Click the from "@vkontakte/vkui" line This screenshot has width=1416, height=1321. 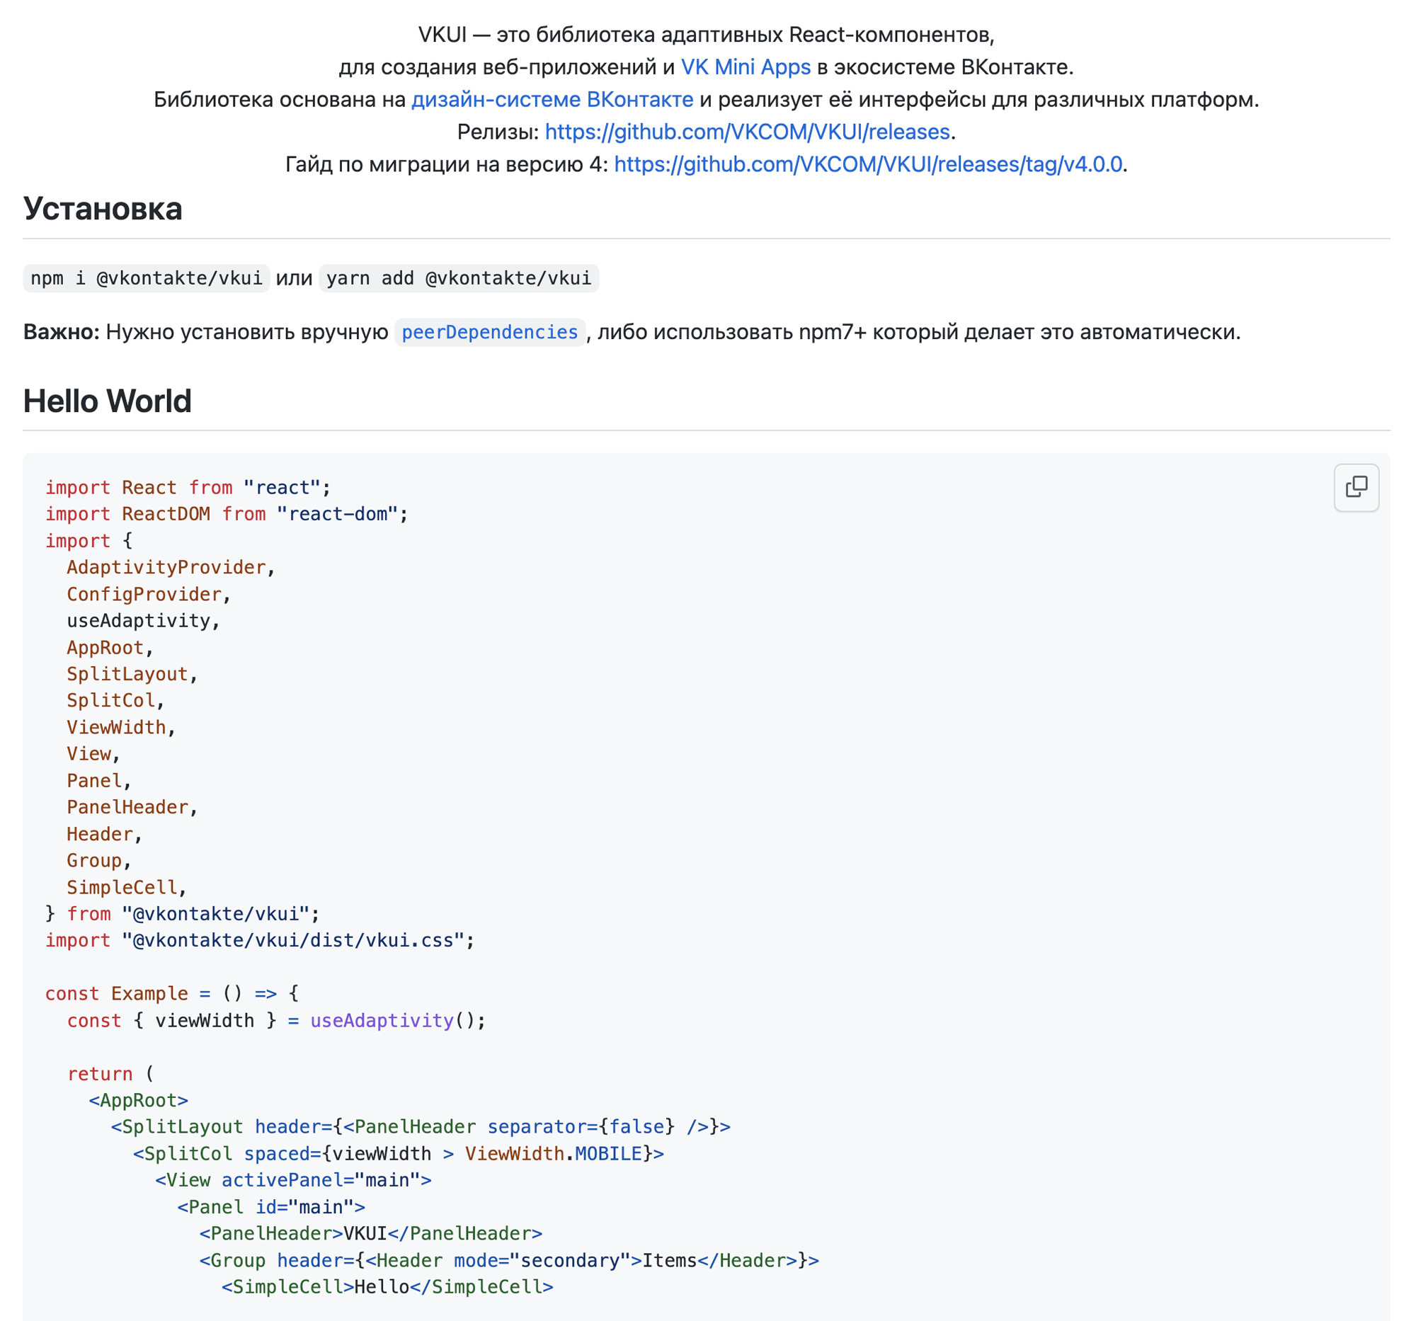183,915
